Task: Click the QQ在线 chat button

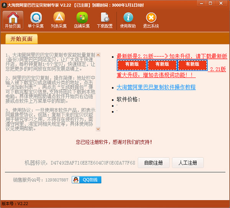Action: pos(86,180)
